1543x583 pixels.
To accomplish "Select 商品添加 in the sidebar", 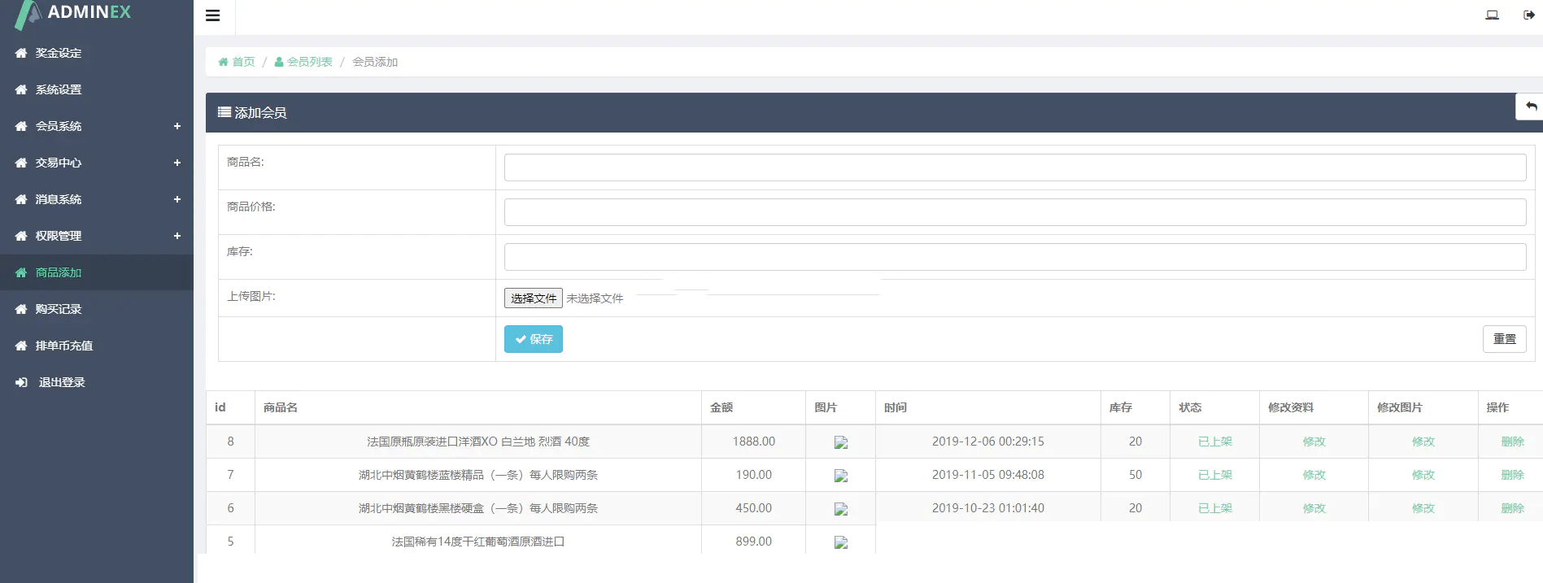I will tap(59, 272).
